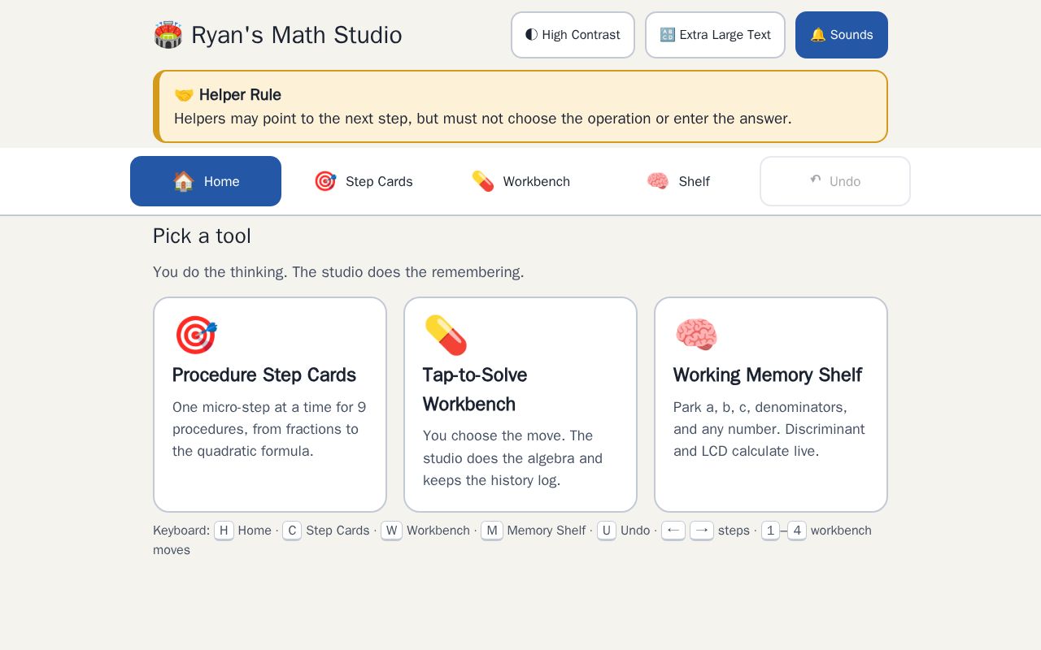Click the W keyboard shortcut key

point(391,531)
